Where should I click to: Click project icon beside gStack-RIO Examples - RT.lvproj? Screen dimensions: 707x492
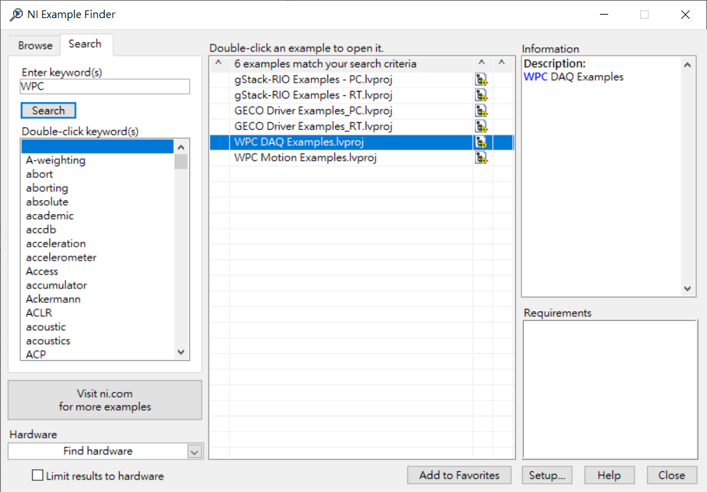(x=481, y=95)
